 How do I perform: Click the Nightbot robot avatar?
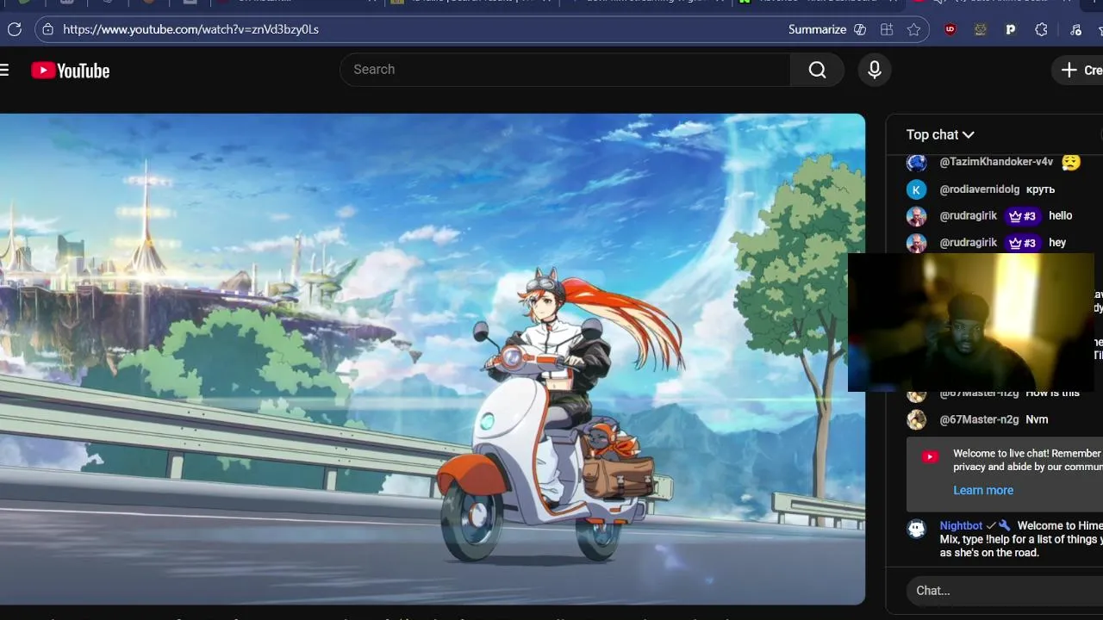(917, 528)
